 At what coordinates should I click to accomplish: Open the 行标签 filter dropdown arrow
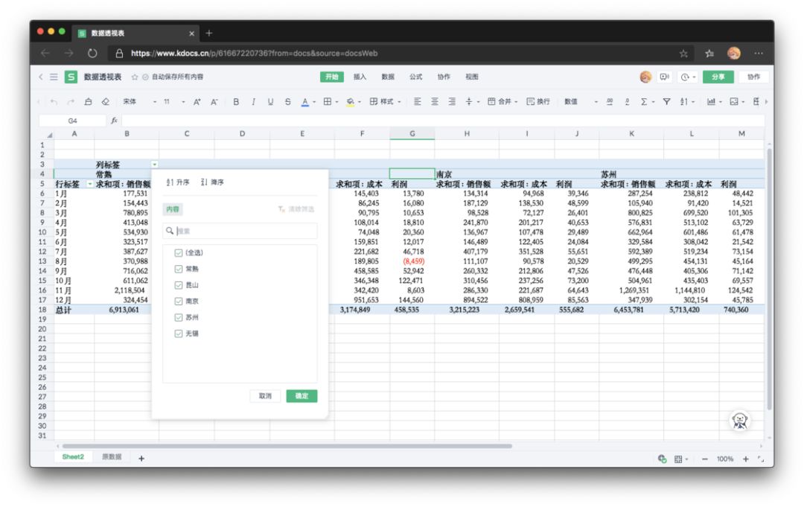pos(90,184)
